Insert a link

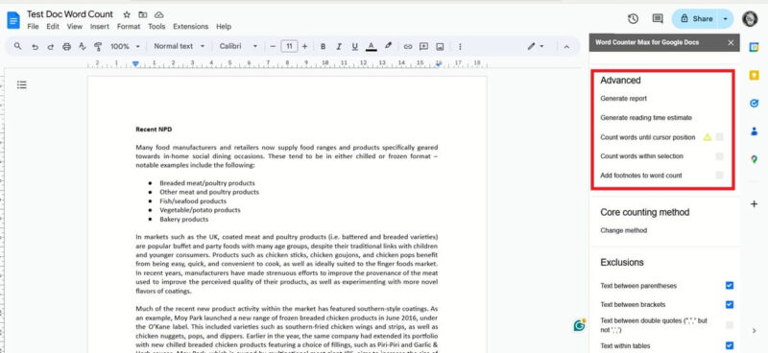(x=407, y=46)
